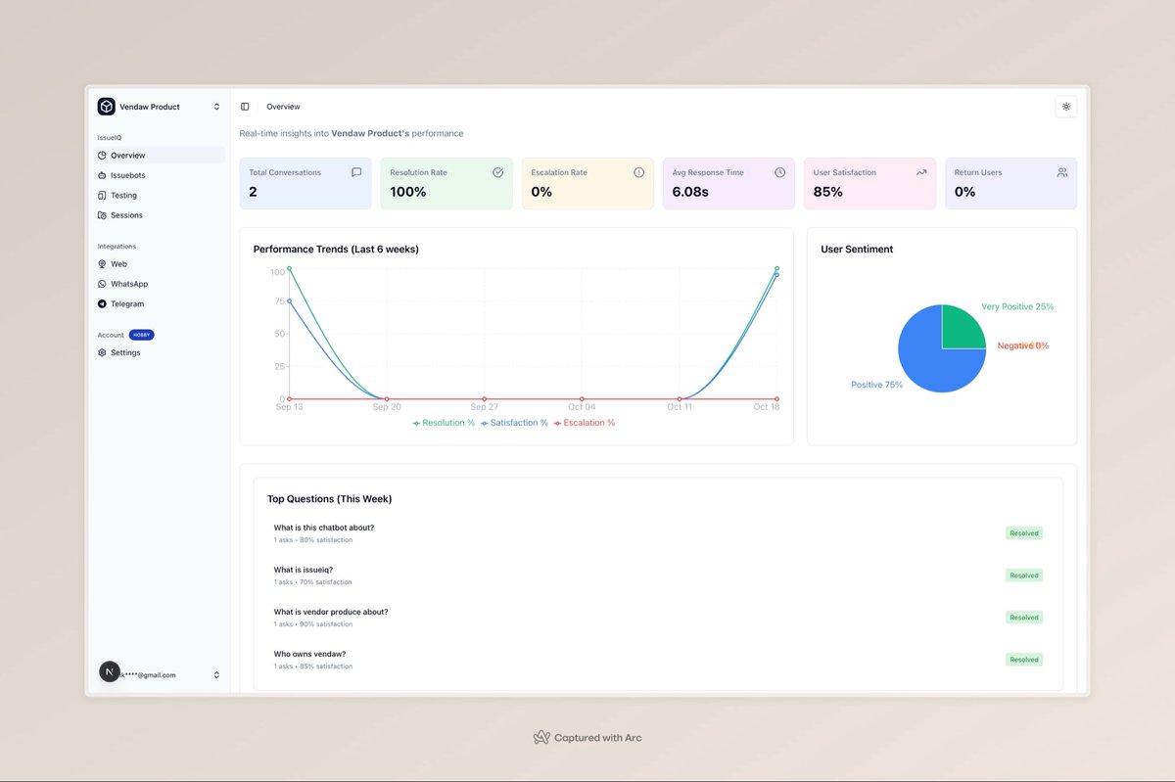Open Settings from the sidebar

pos(123,352)
